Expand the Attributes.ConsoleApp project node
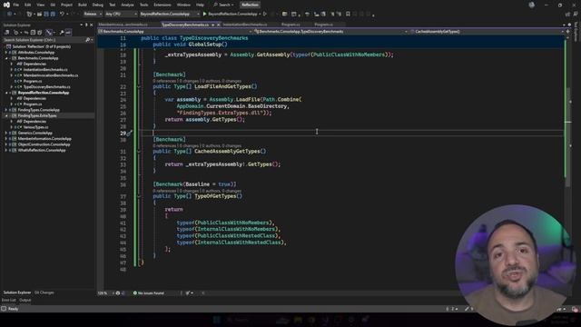 pos(6,53)
